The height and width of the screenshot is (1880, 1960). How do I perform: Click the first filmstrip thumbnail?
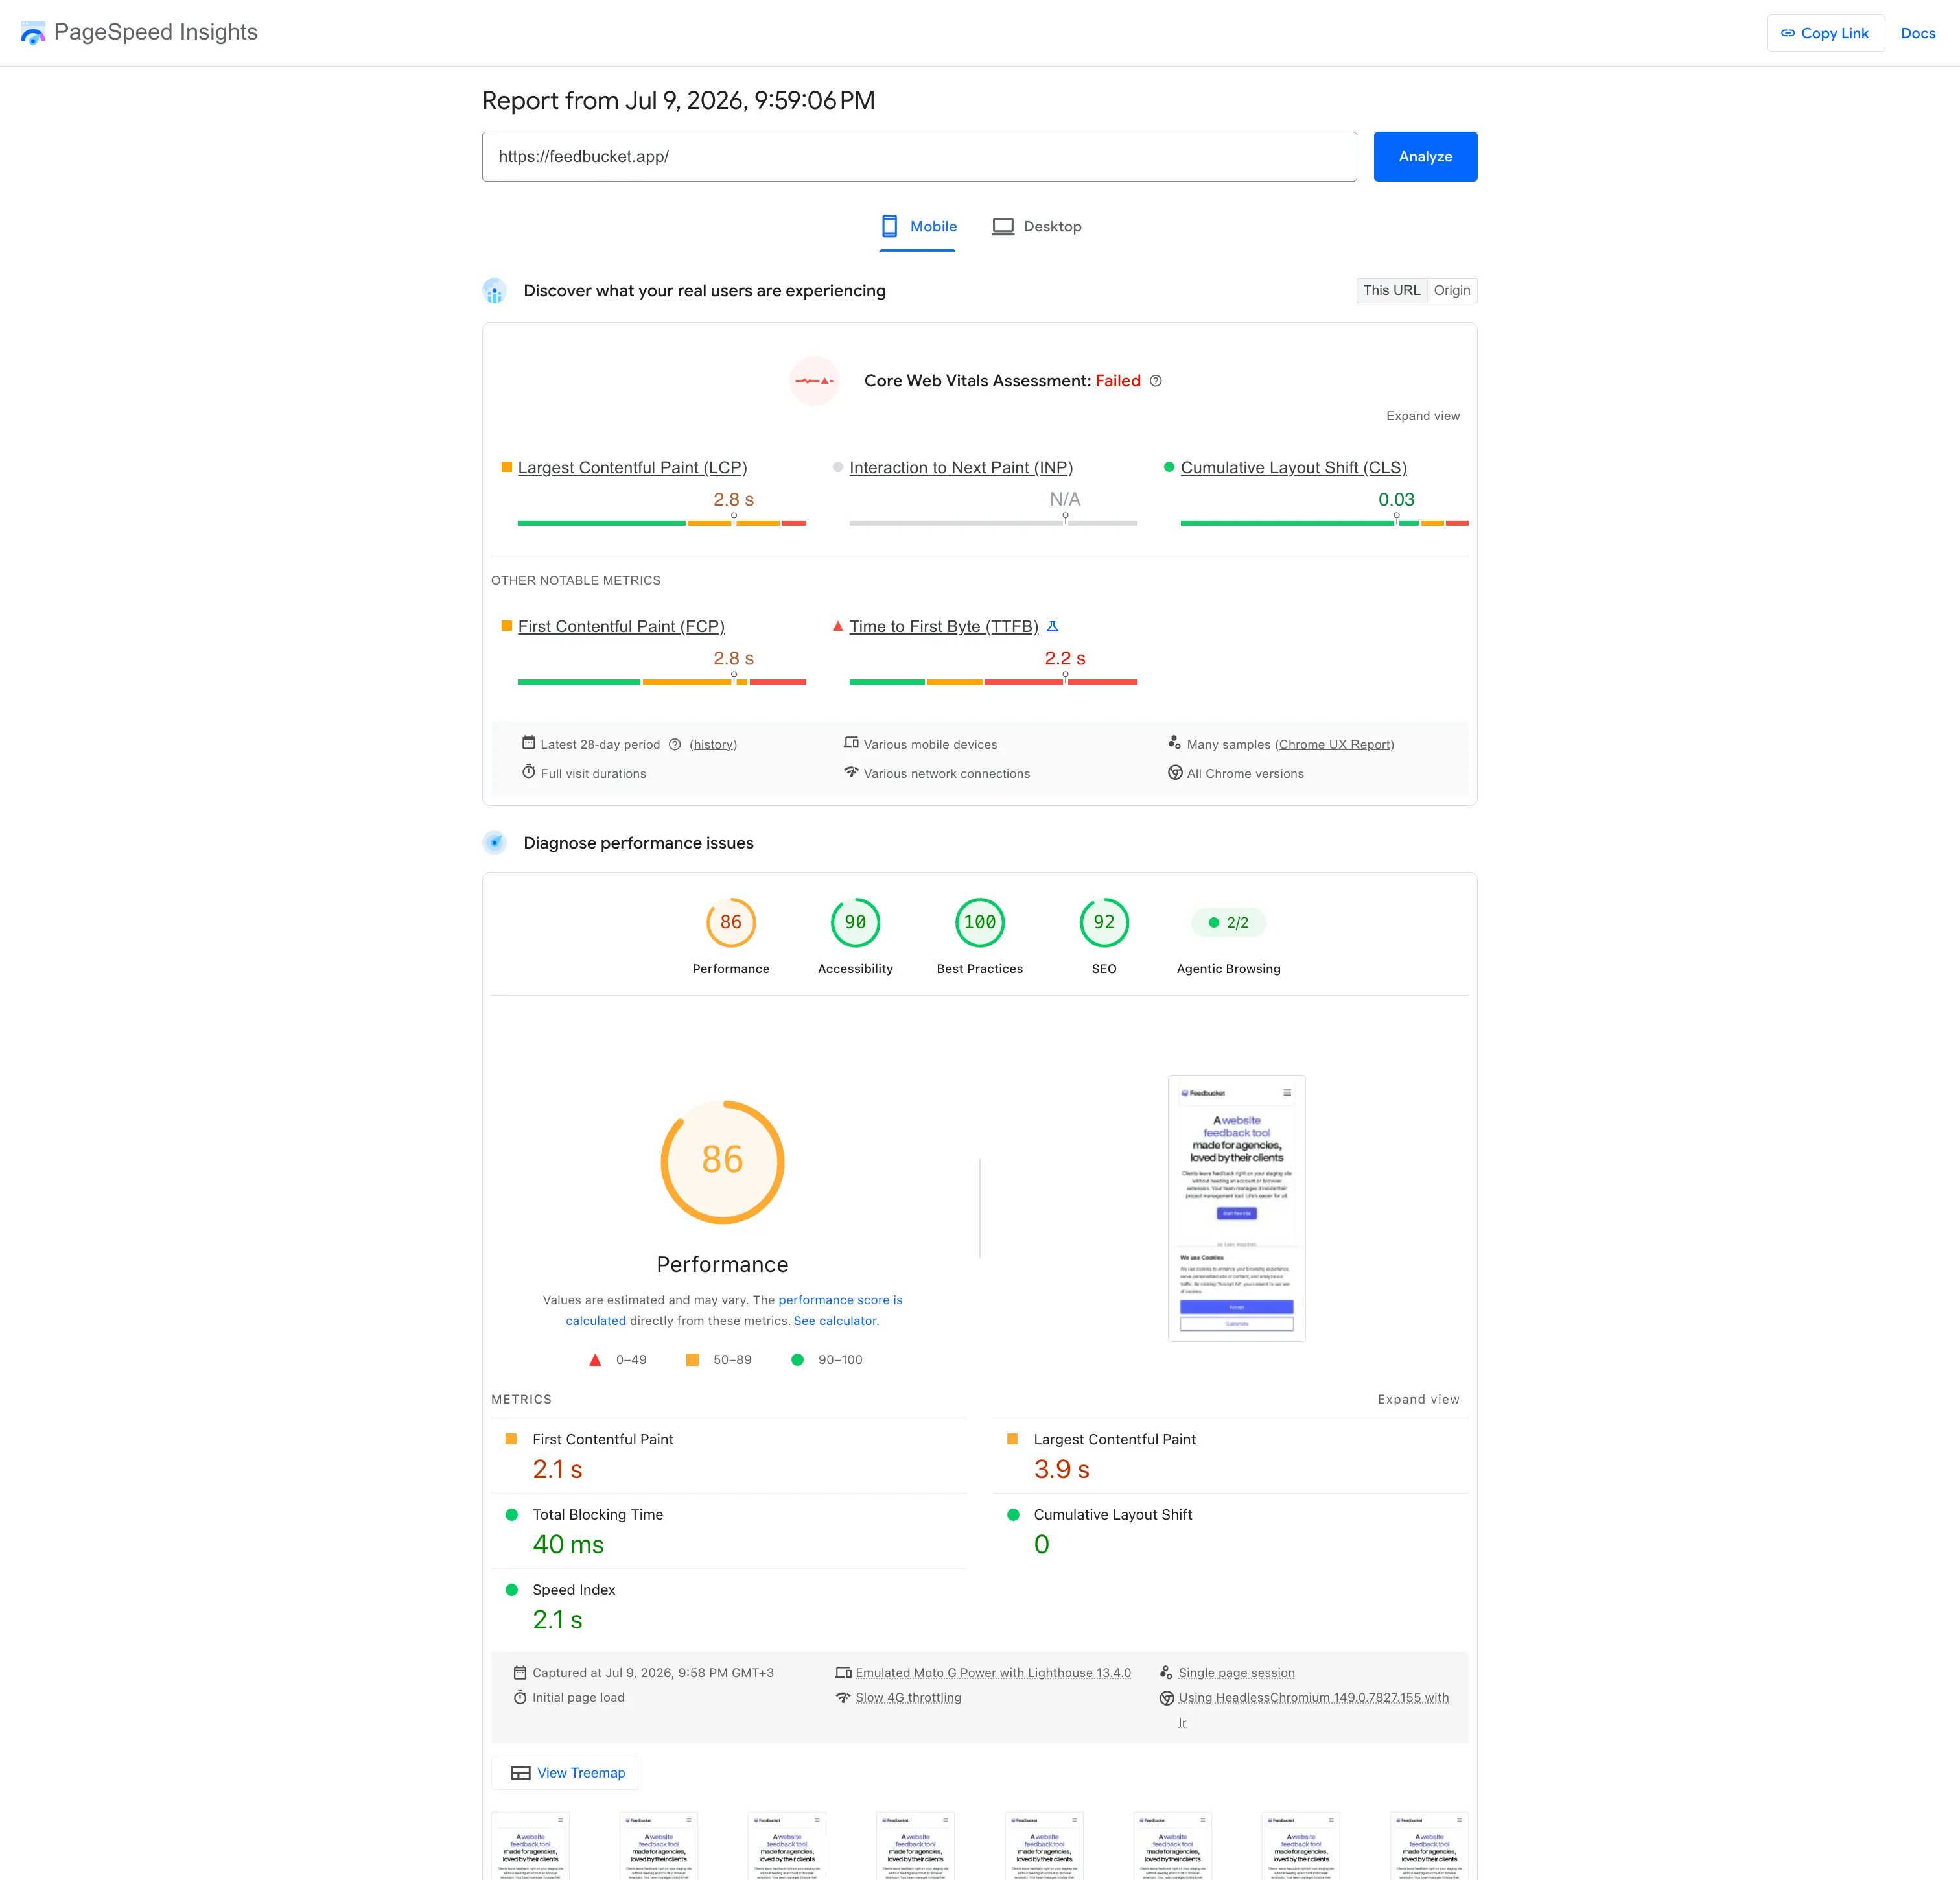(x=530, y=1846)
